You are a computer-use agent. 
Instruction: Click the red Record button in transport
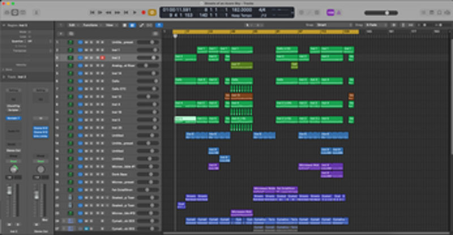point(143,12)
